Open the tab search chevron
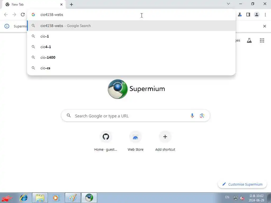The image size is (271, 203). pos(228,4)
